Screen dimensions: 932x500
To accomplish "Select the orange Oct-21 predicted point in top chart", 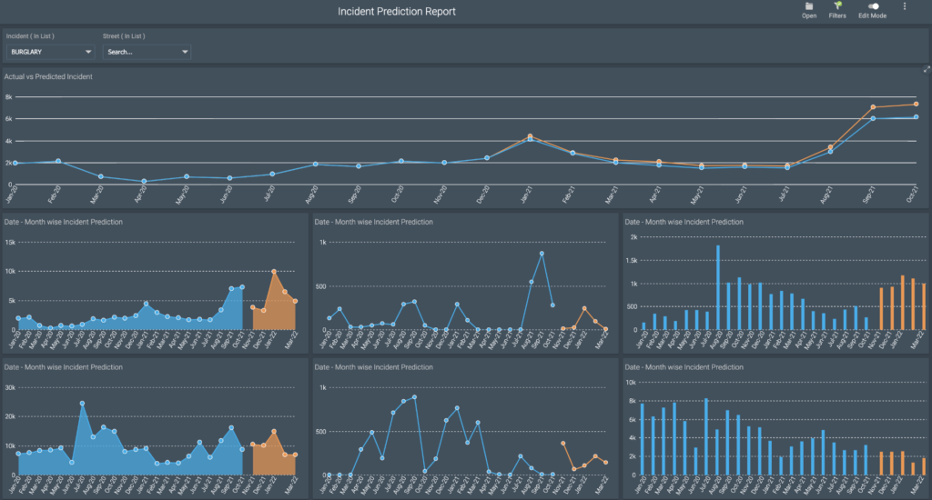I will (916, 104).
